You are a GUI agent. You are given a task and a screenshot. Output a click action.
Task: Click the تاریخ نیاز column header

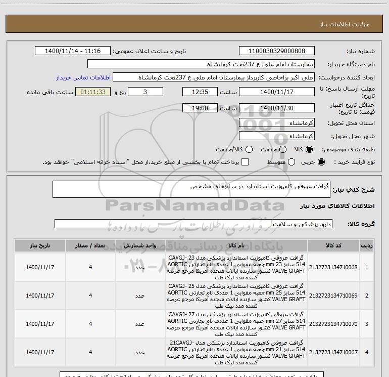point(40,246)
